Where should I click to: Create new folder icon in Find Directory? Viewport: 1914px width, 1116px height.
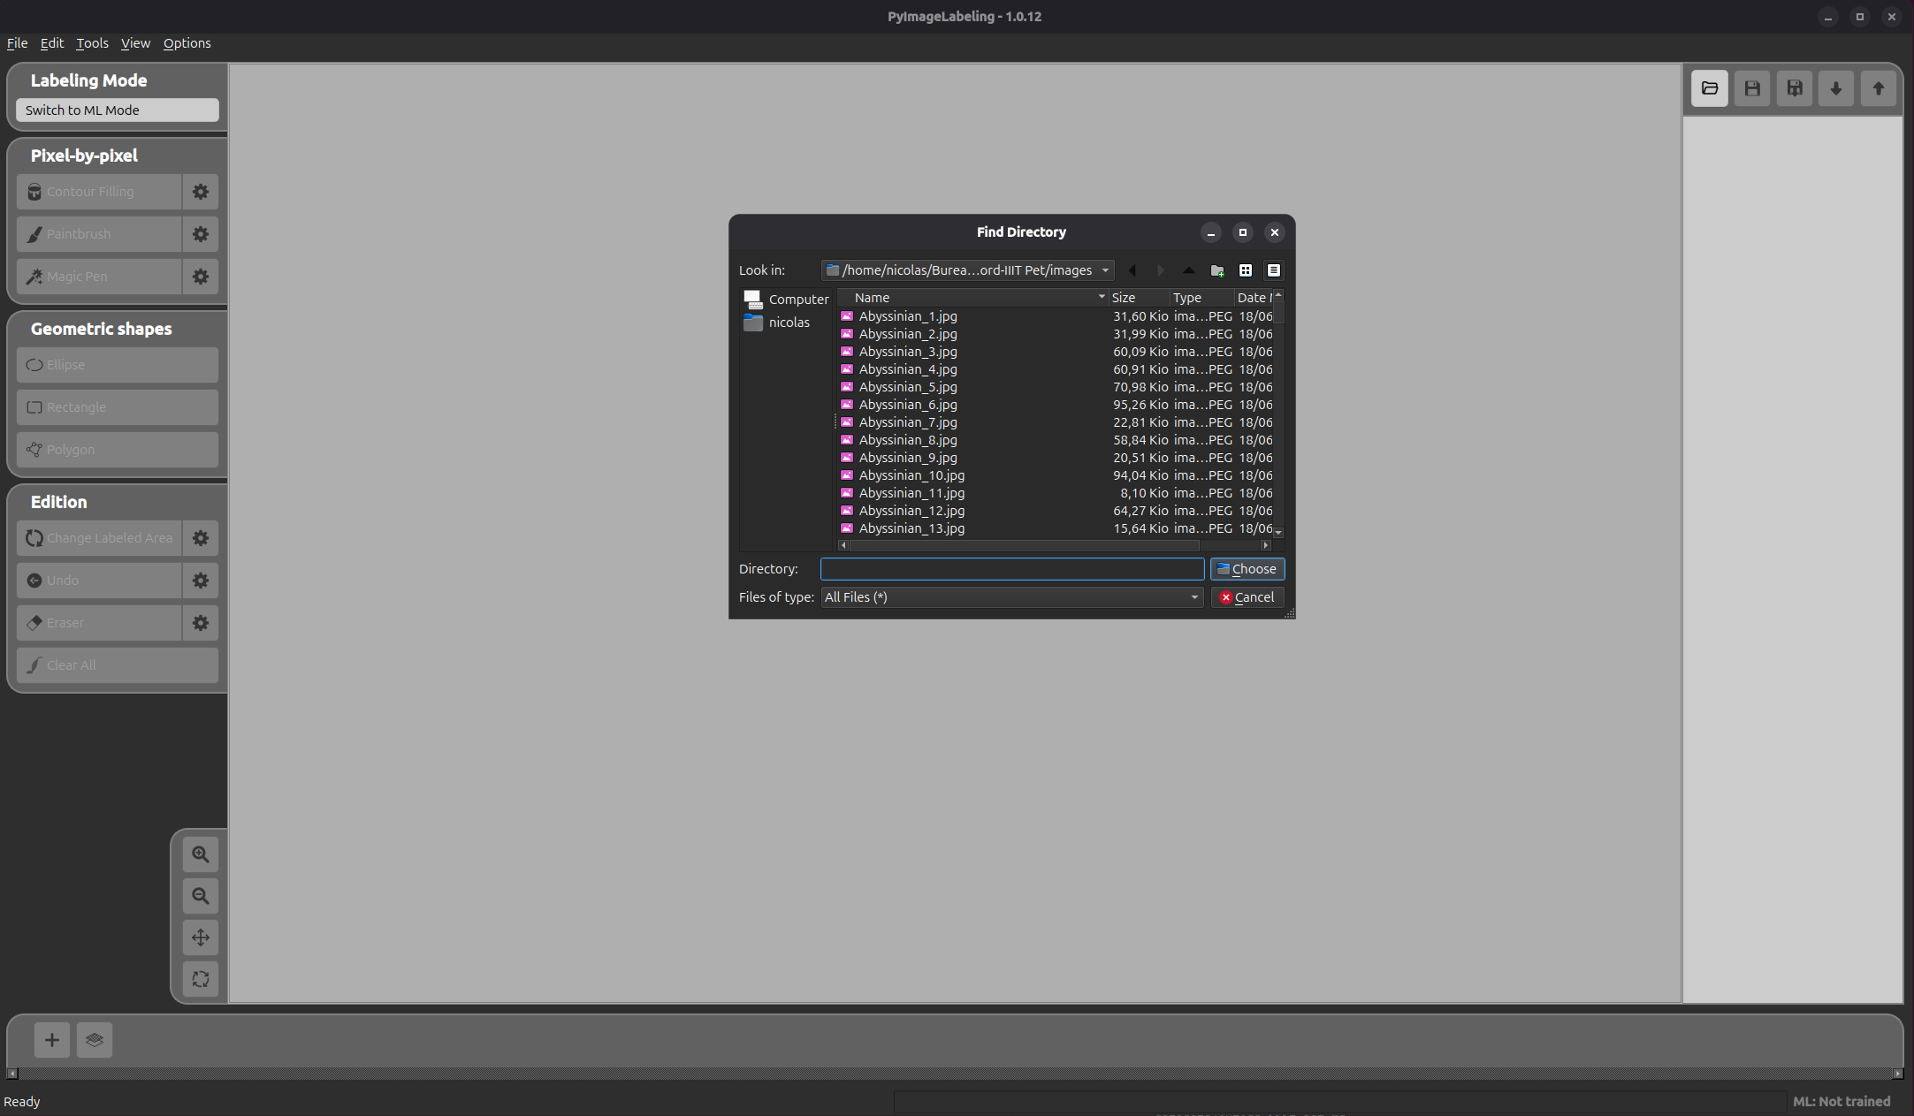click(1217, 270)
